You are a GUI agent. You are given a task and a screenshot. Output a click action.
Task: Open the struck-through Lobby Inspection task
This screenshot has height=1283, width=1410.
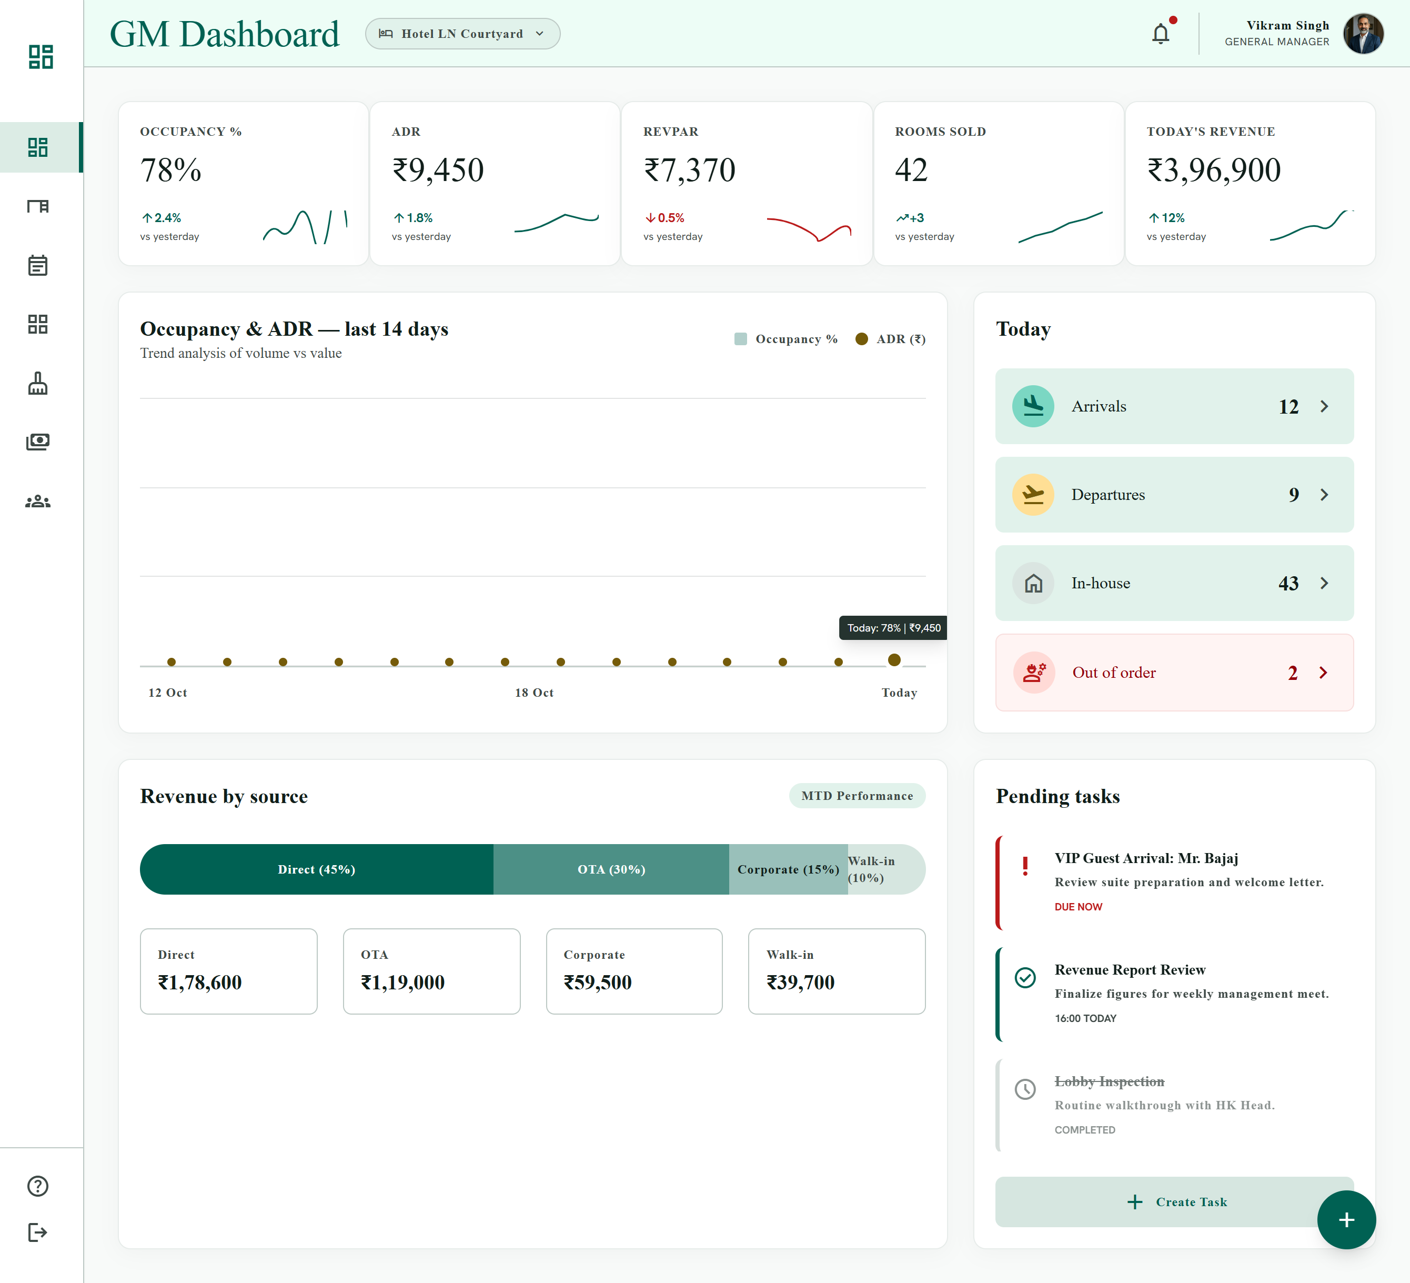coord(1174,1105)
